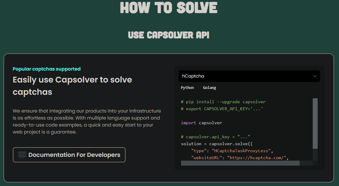Switch to the Python code tab

click(187, 88)
